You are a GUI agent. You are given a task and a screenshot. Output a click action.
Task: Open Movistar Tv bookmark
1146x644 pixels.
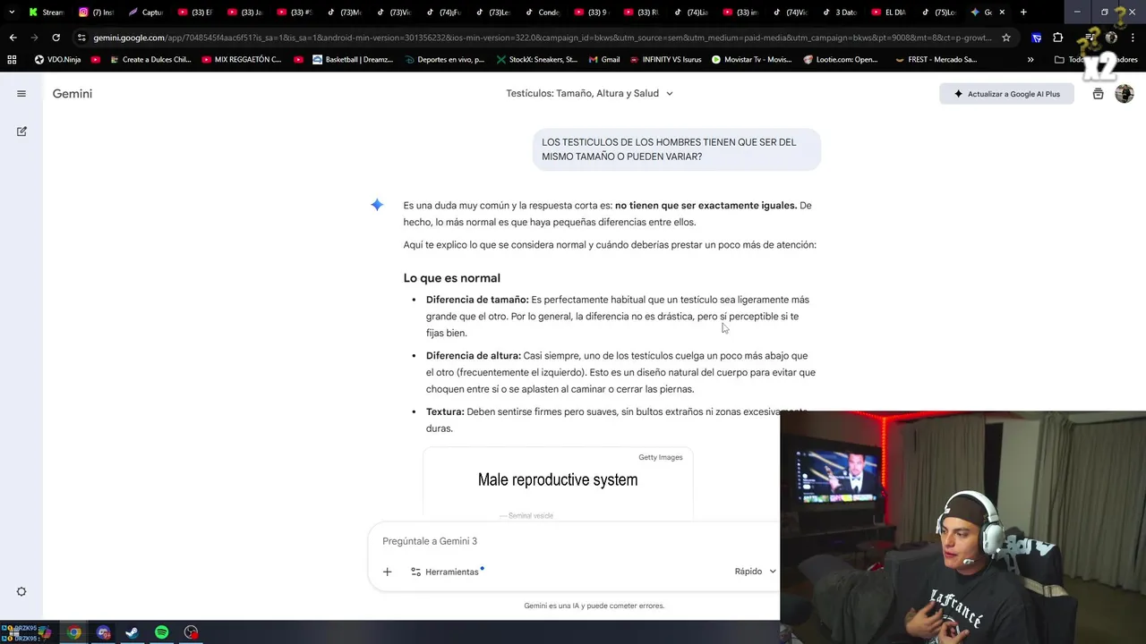(x=752, y=60)
